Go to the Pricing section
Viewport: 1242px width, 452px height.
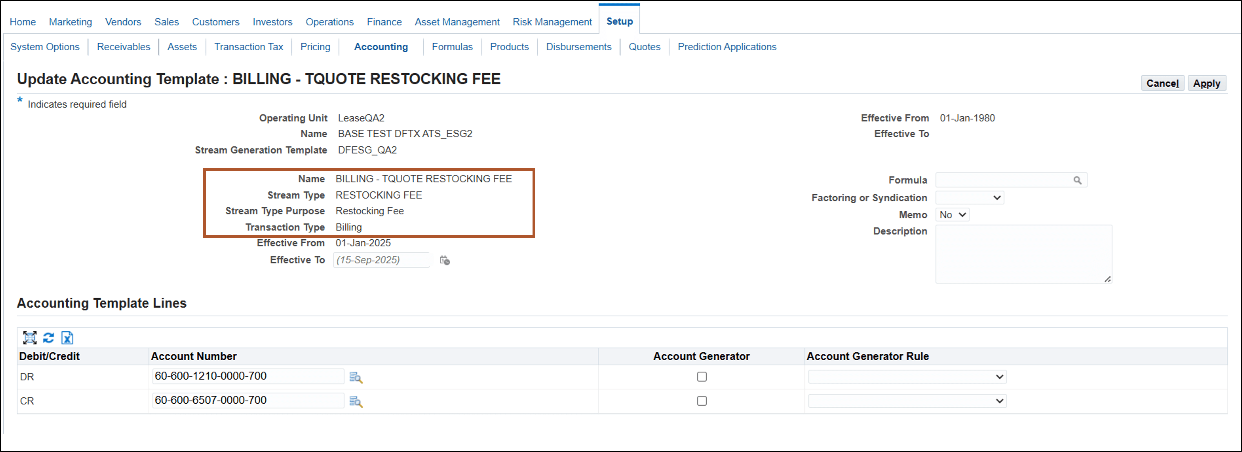pyautogui.click(x=315, y=47)
